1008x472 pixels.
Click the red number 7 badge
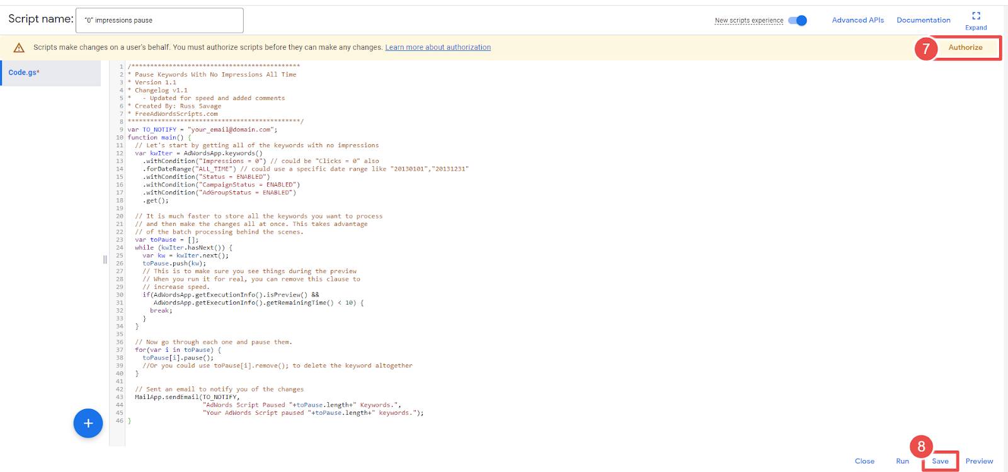(x=925, y=48)
